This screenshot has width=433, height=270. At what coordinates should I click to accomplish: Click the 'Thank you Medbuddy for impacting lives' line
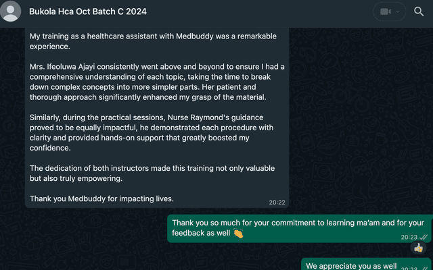click(x=101, y=198)
